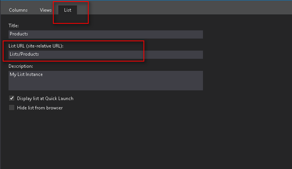The height and width of the screenshot is (169, 292).
Task: Click the "My List Instance" description text
Action: point(26,74)
